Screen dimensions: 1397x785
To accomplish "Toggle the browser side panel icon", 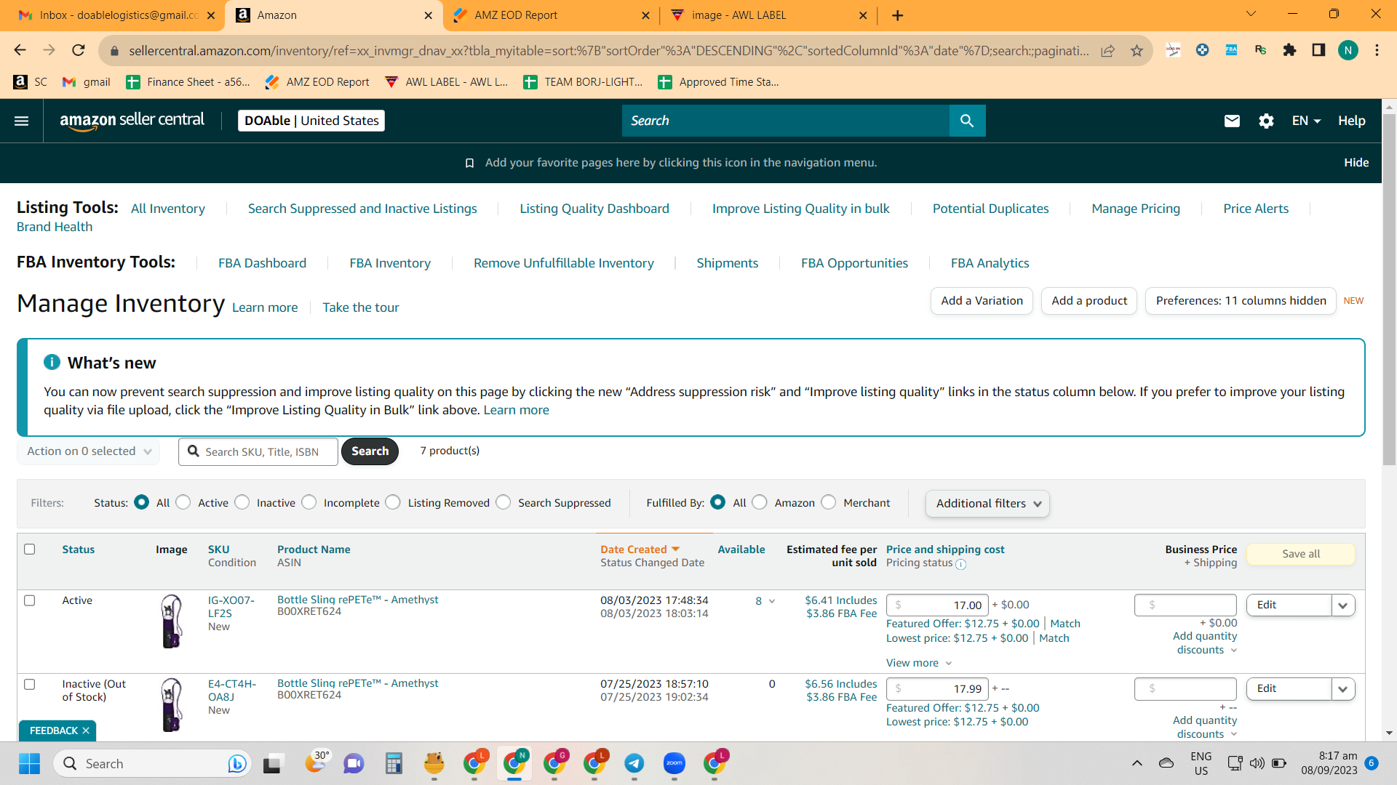I will pyautogui.click(x=1318, y=50).
